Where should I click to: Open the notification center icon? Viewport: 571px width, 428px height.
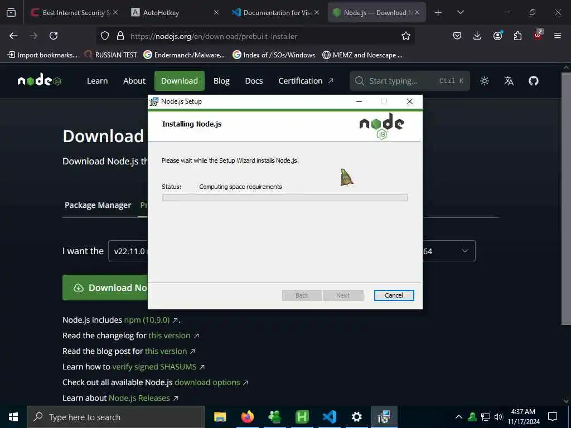click(553, 417)
